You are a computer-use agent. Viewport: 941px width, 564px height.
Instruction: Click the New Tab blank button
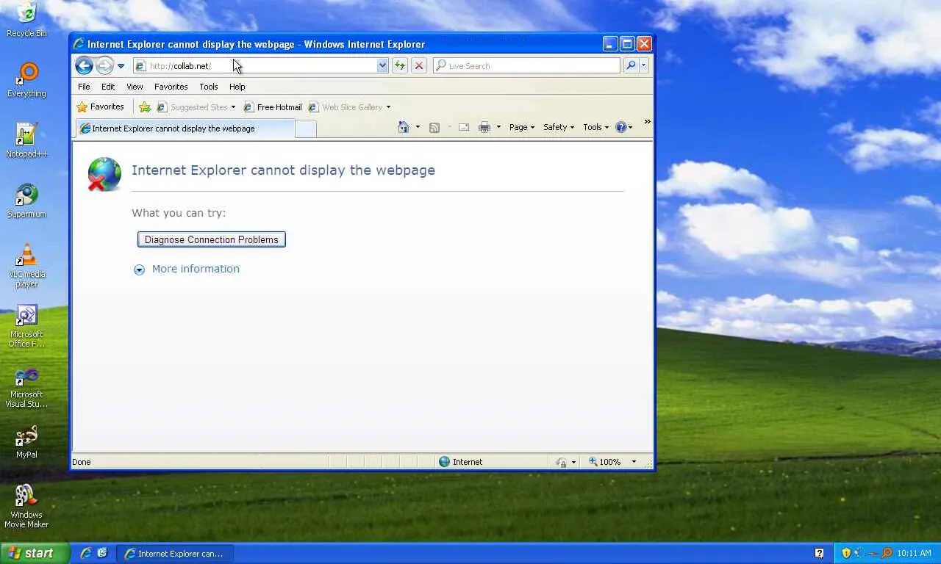[x=306, y=129]
